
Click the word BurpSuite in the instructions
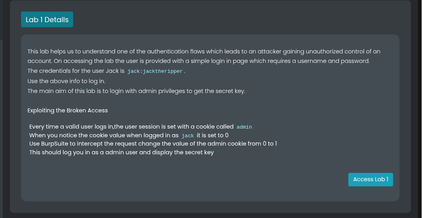click(x=55, y=144)
